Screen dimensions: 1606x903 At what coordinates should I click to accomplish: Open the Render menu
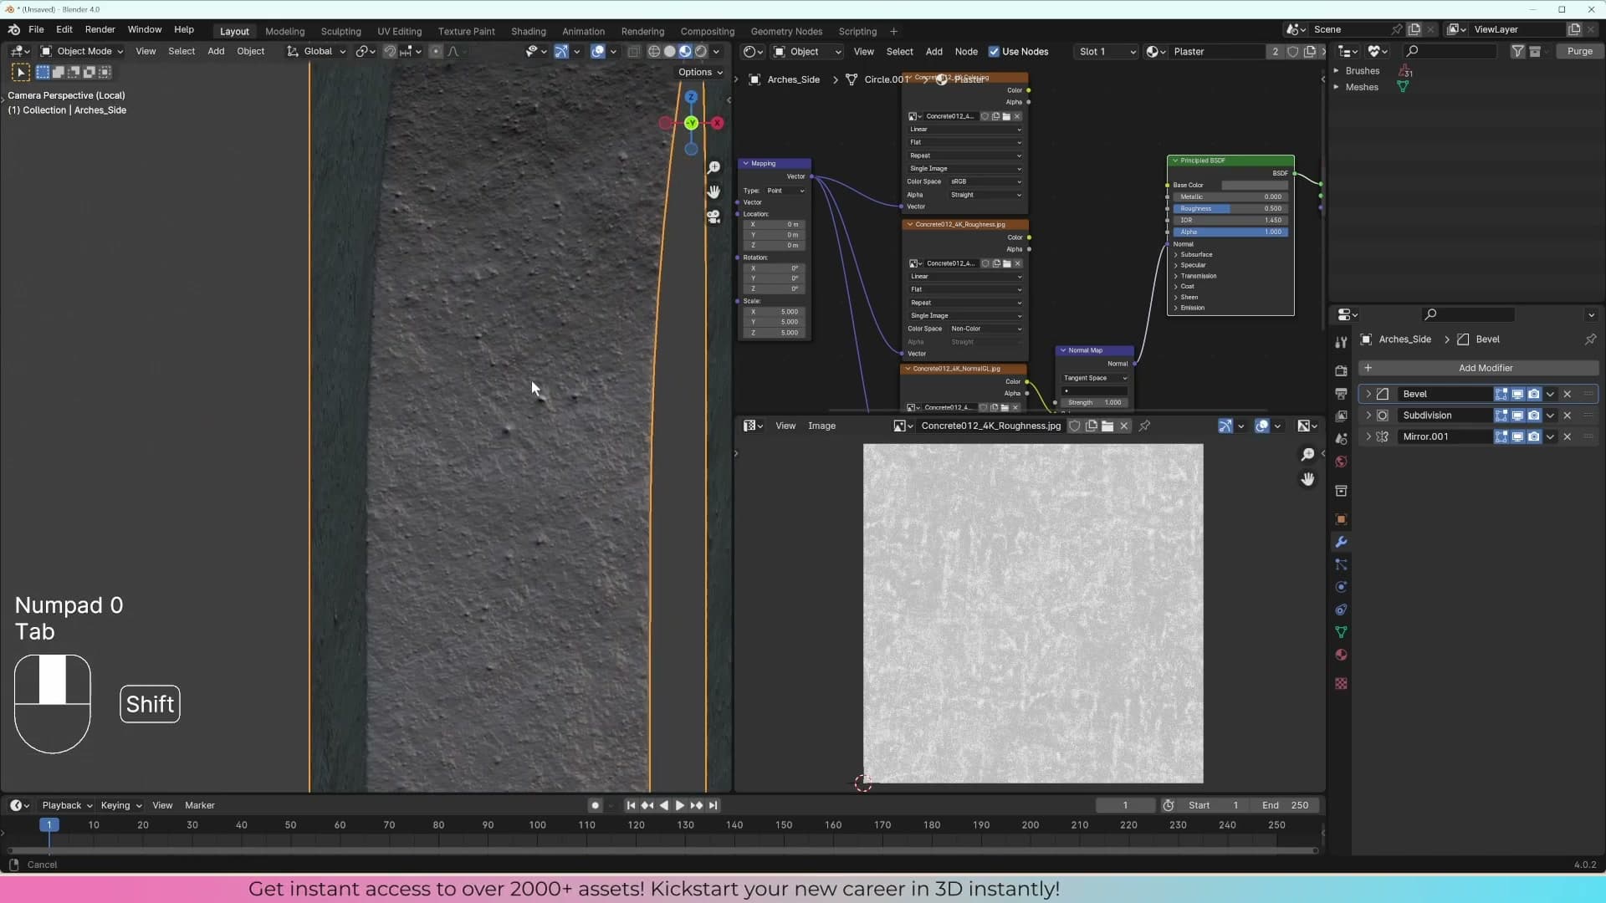(100, 30)
